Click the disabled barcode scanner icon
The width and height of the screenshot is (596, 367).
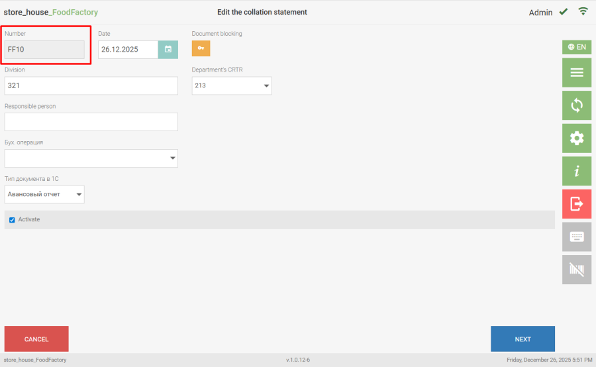[576, 270]
